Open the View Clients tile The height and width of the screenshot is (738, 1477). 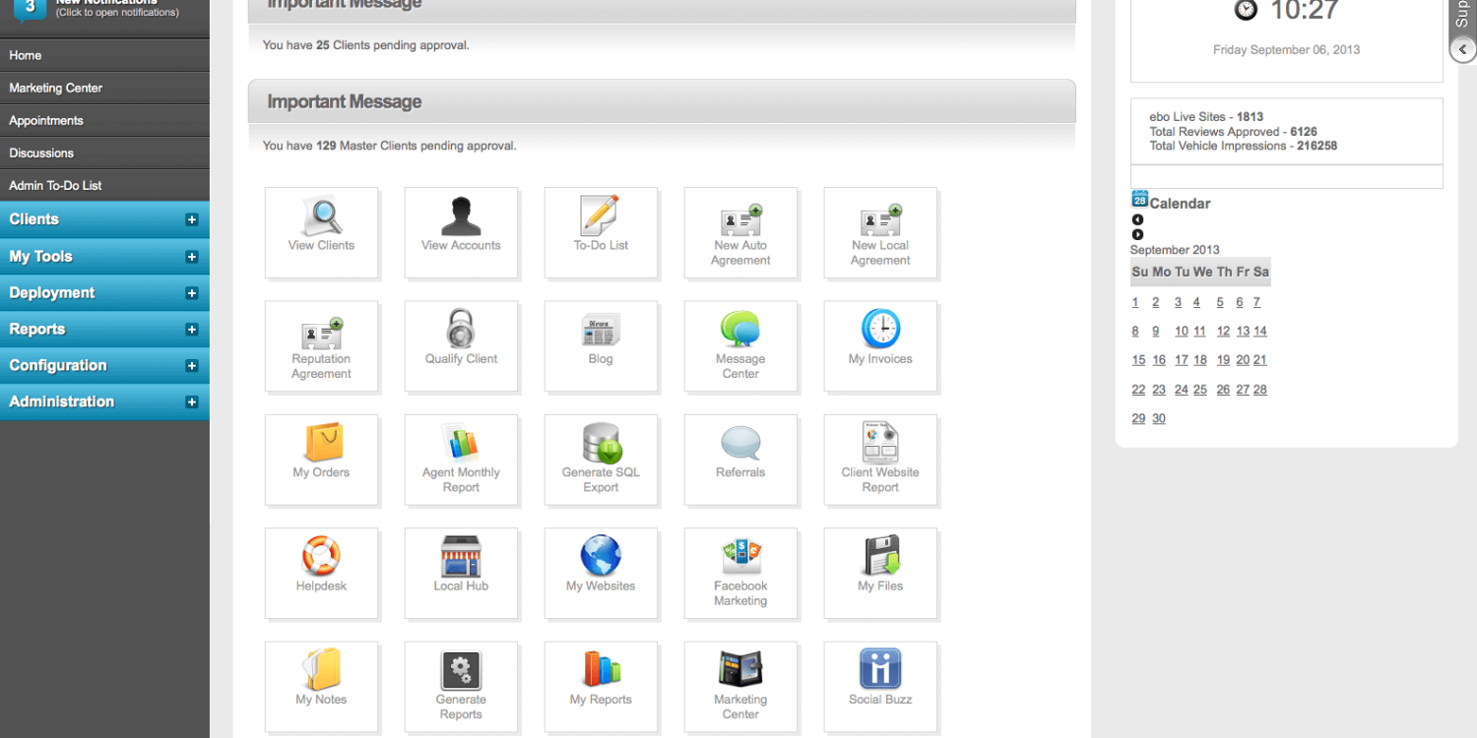(x=321, y=232)
